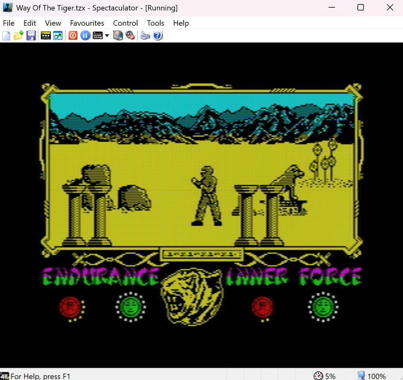Click the Spectaculator title bar app icon

pos(8,8)
